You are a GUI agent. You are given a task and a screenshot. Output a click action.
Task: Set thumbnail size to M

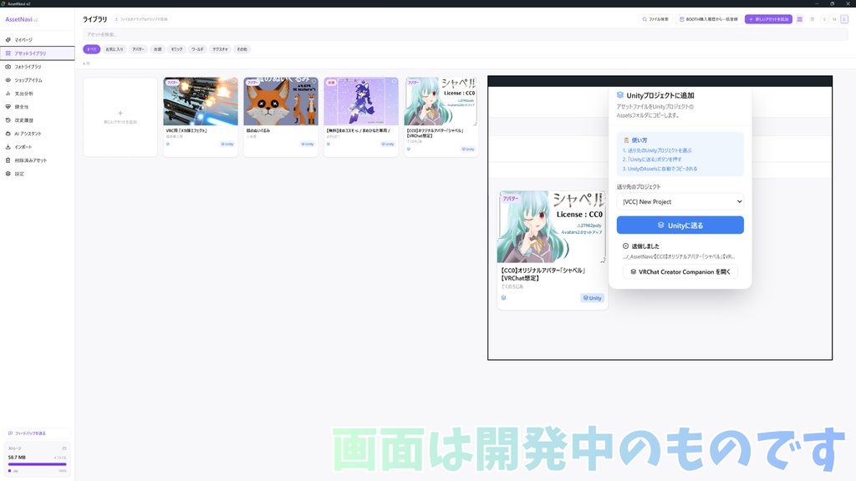pos(834,18)
